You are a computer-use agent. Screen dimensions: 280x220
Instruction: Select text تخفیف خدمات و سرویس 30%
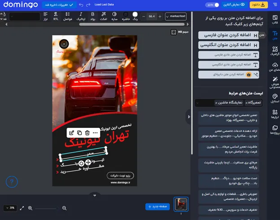pos(228,210)
